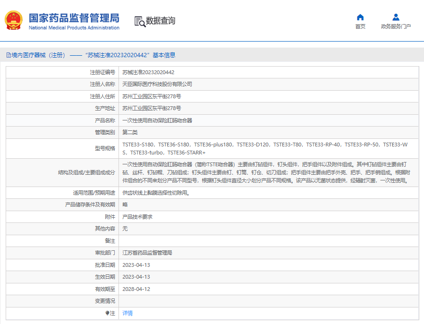424x324 pixels.
Task: Click the data query magnifier icon
Action: (x=140, y=21)
